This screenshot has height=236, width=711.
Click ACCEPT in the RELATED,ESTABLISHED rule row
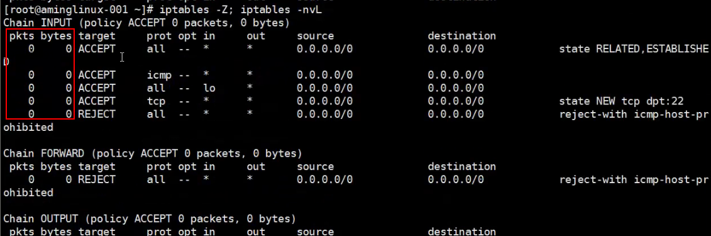point(97,49)
